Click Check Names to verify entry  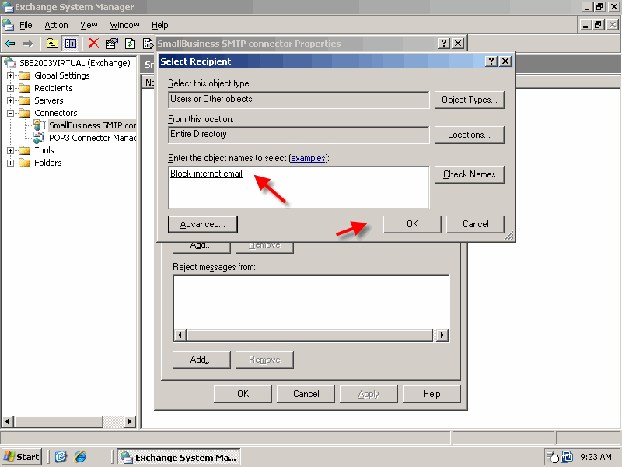470,174
